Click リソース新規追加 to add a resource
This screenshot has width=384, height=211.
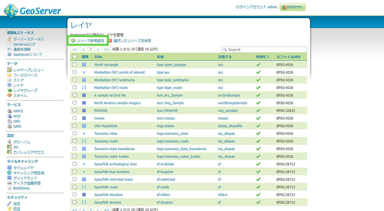[x=87, y=41]
